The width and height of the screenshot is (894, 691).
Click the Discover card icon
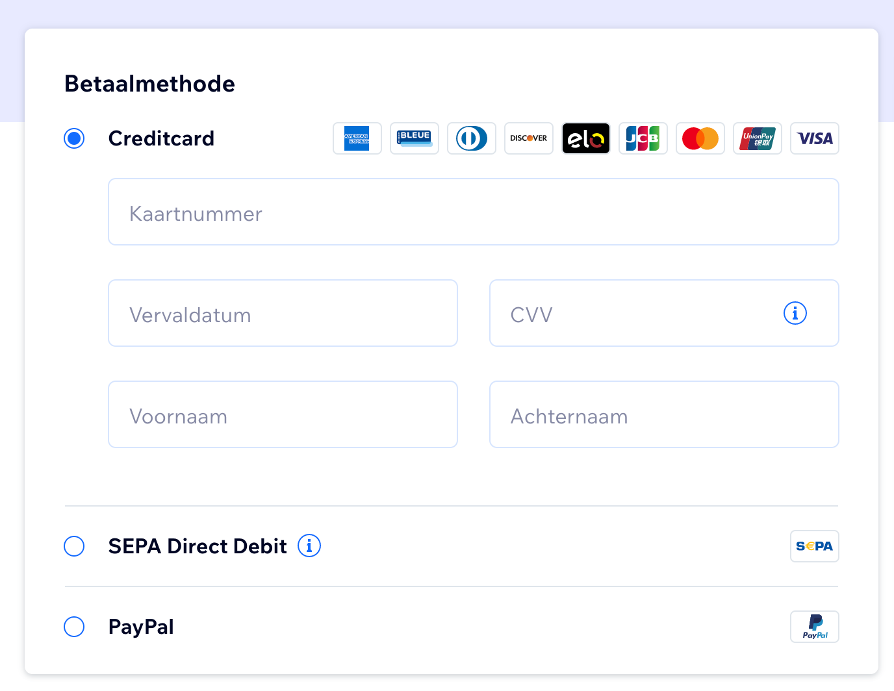pyautogui.click(x=528, y=138)
